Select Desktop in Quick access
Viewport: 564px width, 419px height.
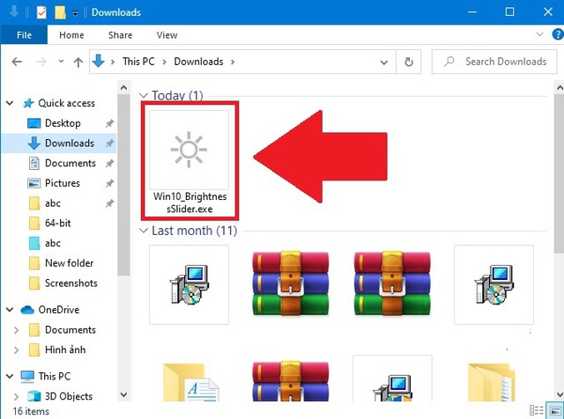point(63,123)
